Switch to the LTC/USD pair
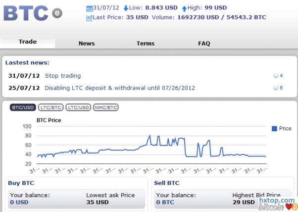The width and height of the screenshot is (298, 212). (x=78, y=107)
